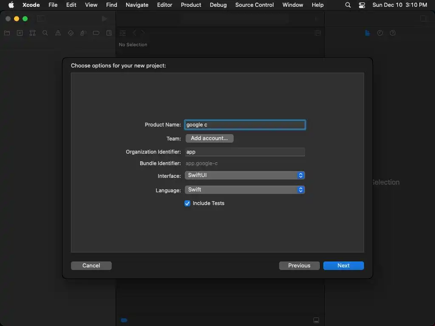Image resolution: width=435 pixels, height=326 pixels.
Task: Open the Source Control menu
Action: tap(254, 5)
